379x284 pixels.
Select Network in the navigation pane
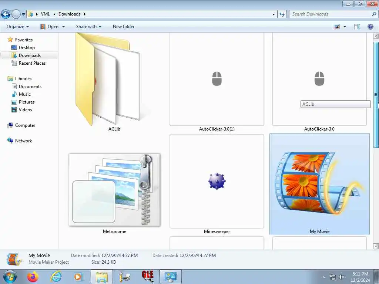[x=23, y=141]
